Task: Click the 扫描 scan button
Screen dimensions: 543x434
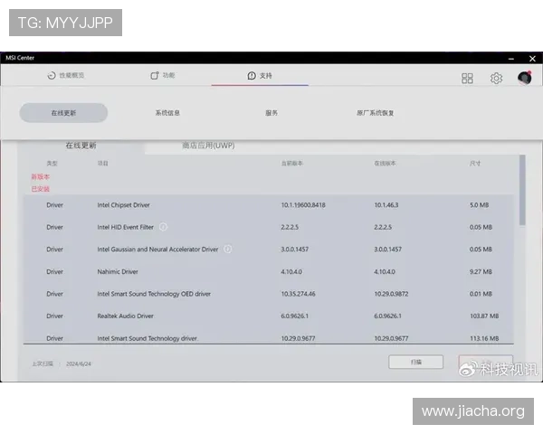Action: pyautogui.click(x=416, y=362)
